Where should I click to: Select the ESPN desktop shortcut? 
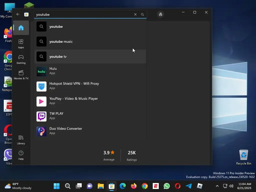pos(8,108)
